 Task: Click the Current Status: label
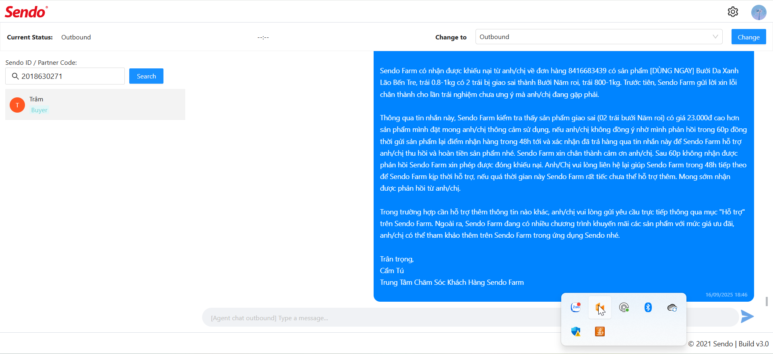[30, 37]
